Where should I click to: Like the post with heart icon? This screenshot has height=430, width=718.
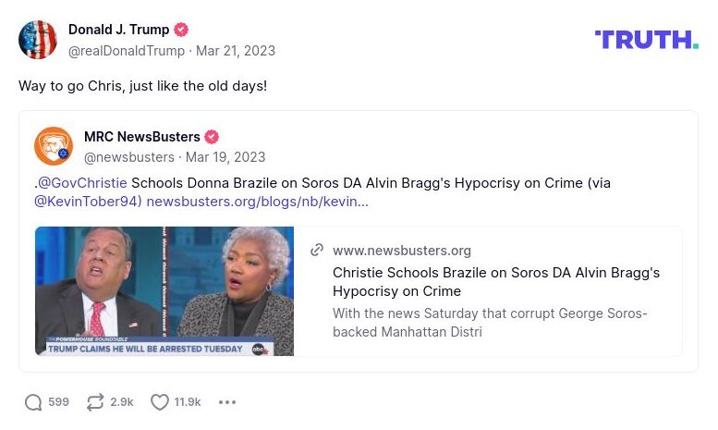coord(160,402)
